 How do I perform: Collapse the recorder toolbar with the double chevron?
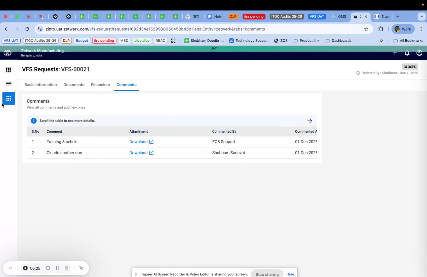coord(11,268)
